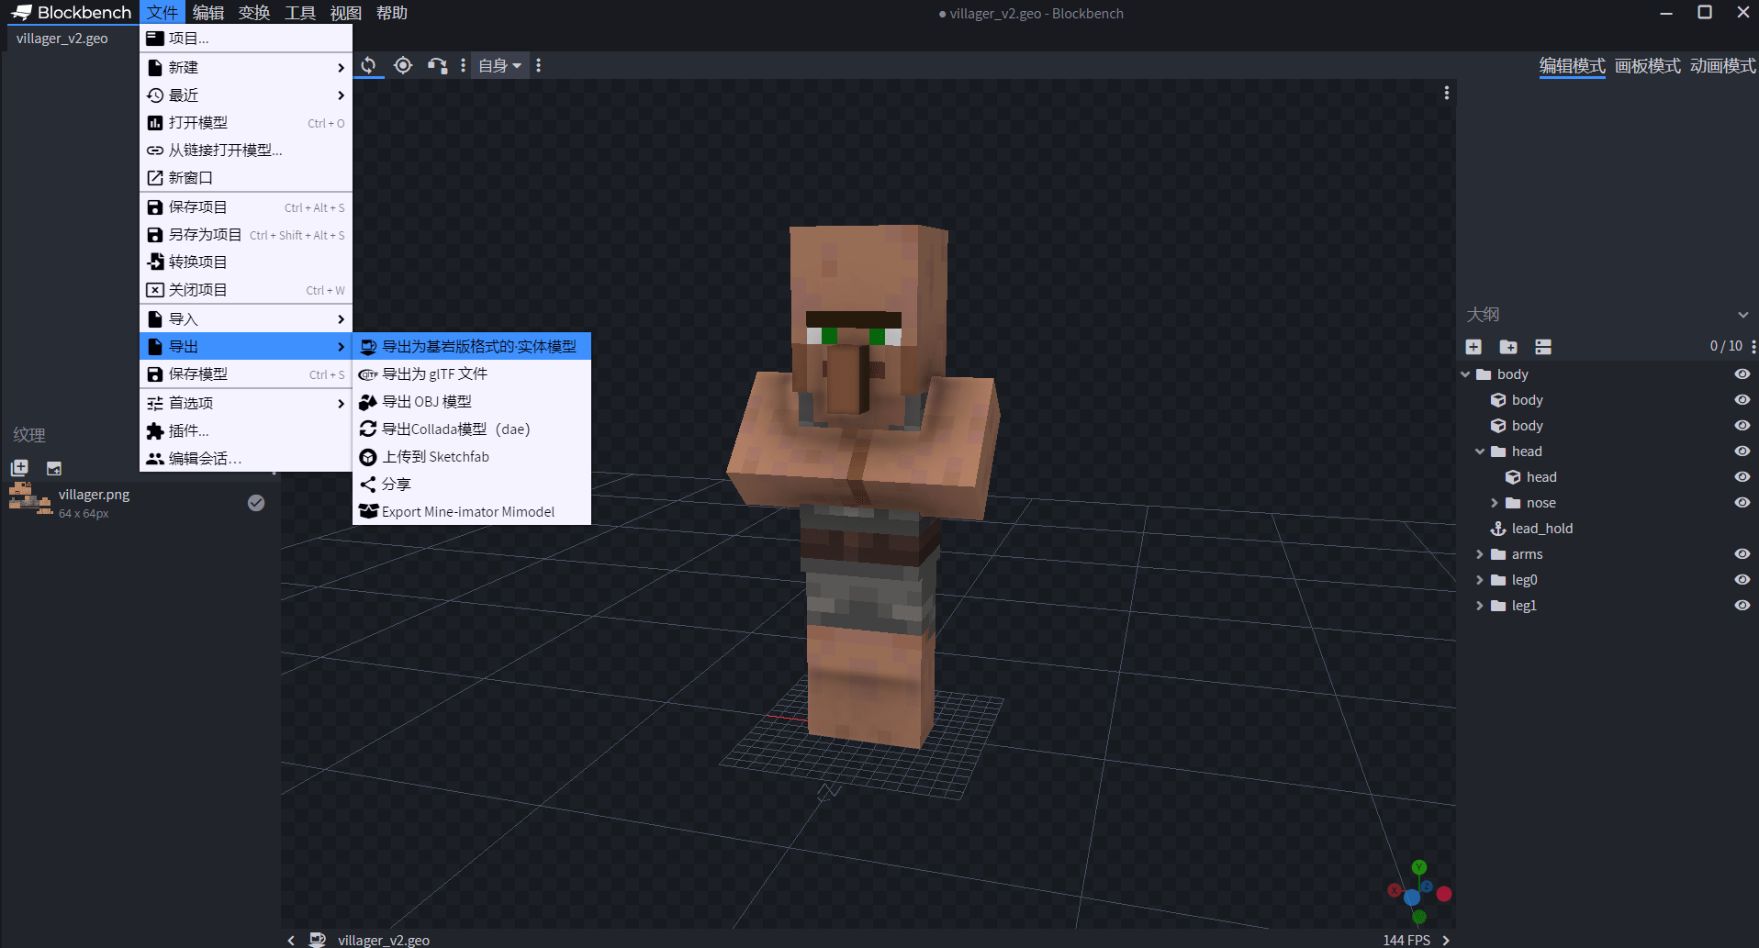1759x948 pixels.
Task: Toggle outliner more options icon
Action: tap(1543, 346)
